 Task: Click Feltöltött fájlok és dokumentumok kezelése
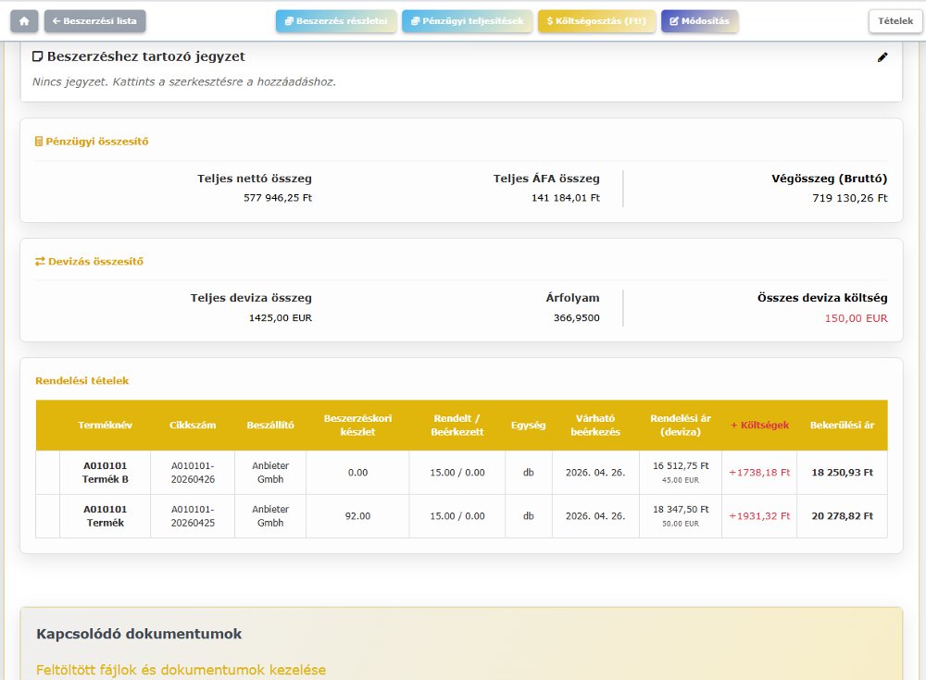click(x=181, y=670)
